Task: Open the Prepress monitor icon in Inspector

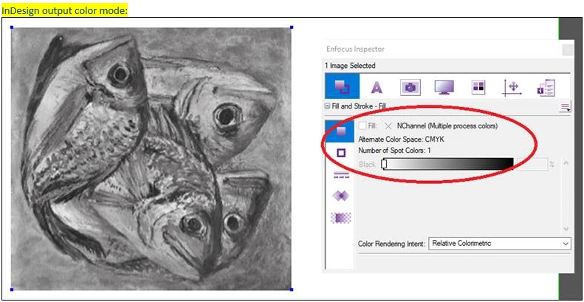Action: 444,87
